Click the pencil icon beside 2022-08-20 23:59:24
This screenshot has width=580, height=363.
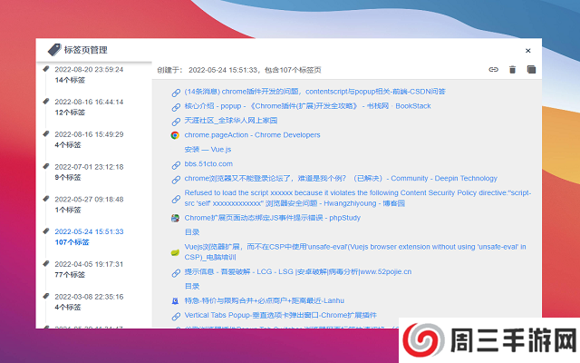tap(46, 69)
